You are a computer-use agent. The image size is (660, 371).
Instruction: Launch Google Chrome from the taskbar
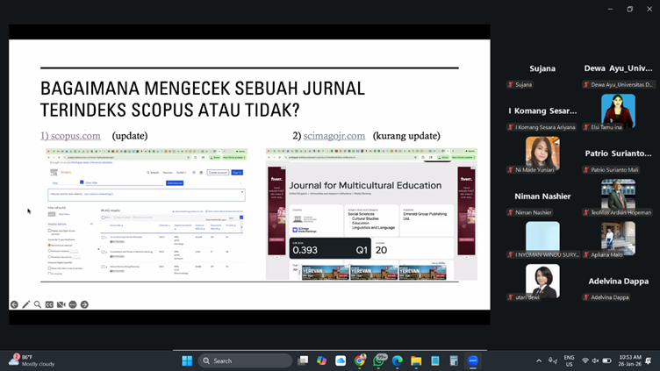click(360, 360)
